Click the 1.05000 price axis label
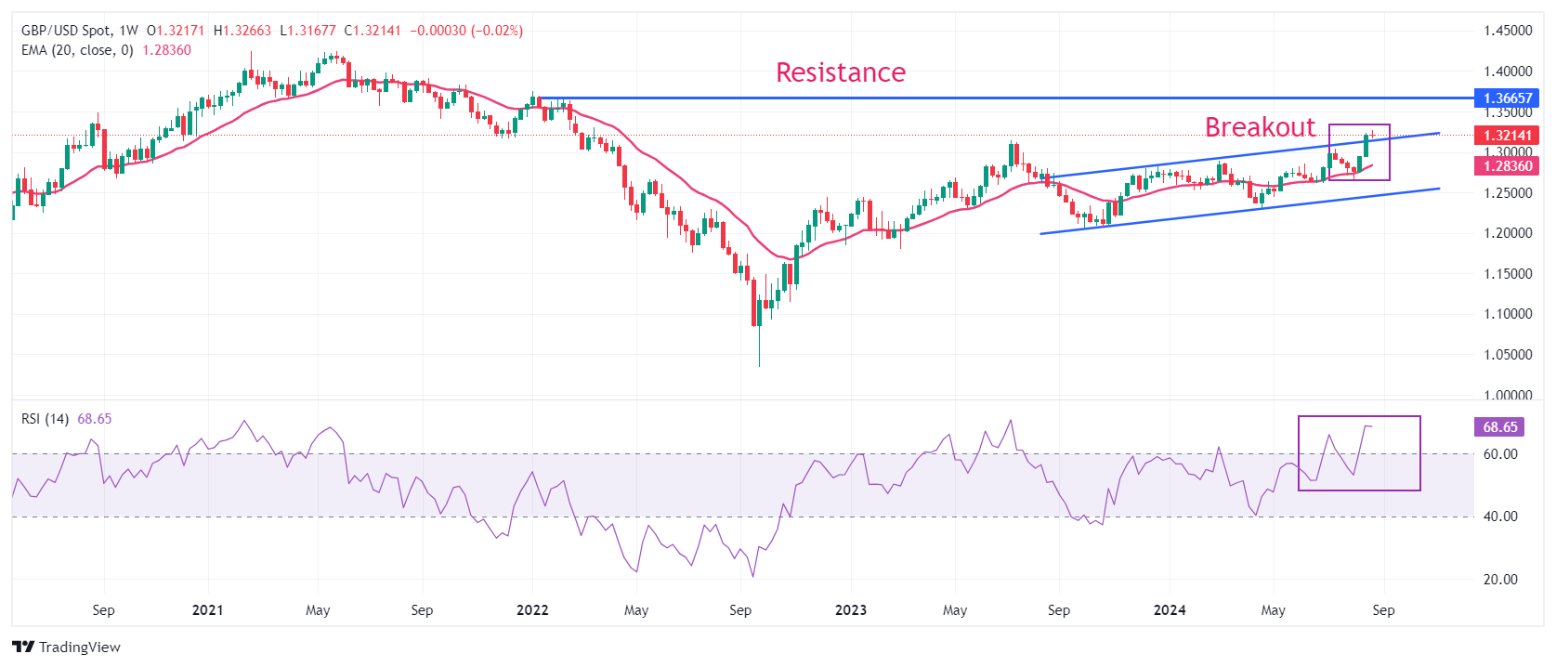This screenshot has height=667, width=1556. click(1507, 355)
